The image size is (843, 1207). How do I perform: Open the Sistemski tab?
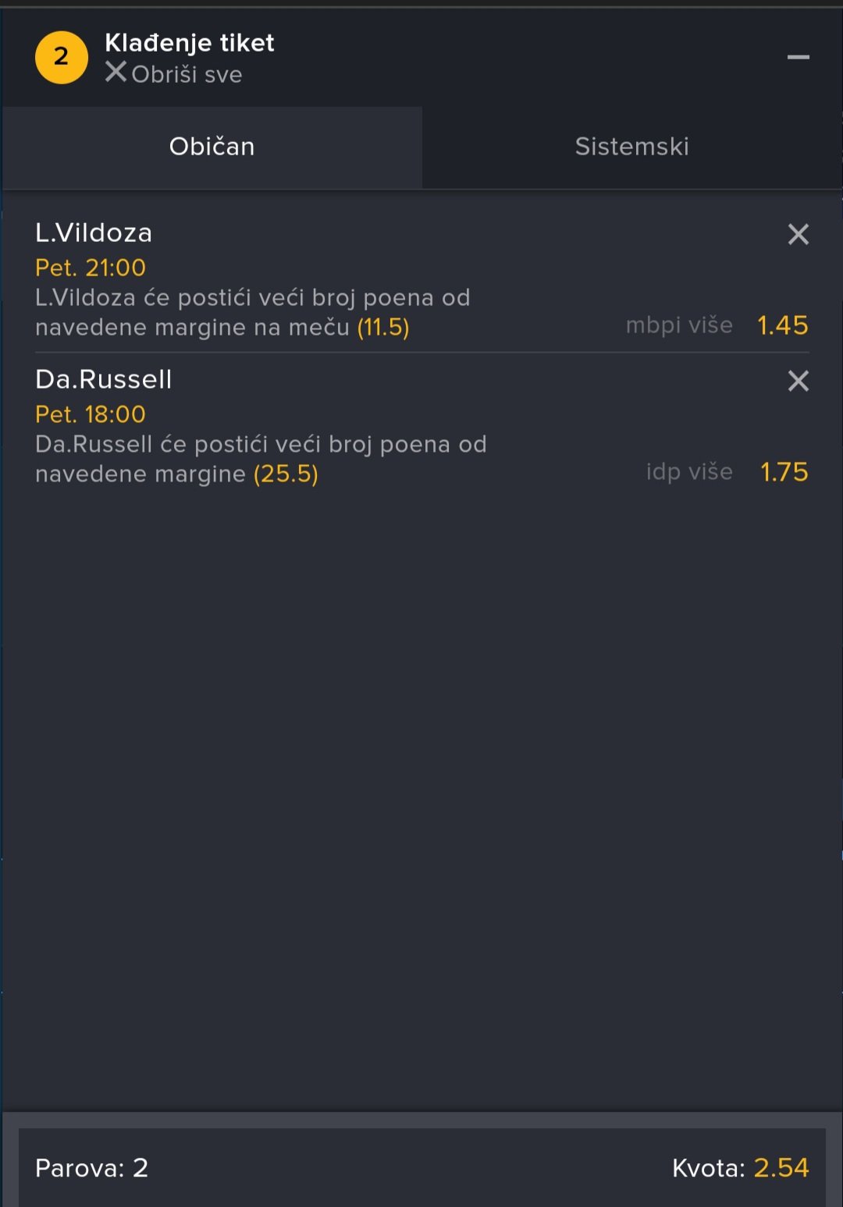coord(631,147)
